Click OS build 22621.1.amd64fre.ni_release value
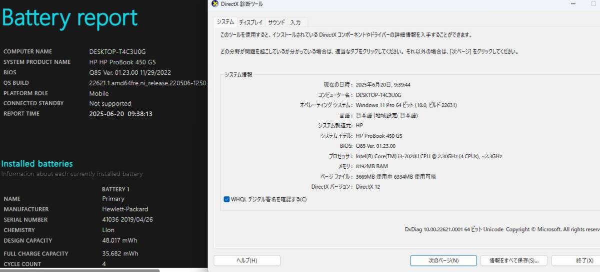This screenshot has width=600, height=272. [x=147, y=83]
